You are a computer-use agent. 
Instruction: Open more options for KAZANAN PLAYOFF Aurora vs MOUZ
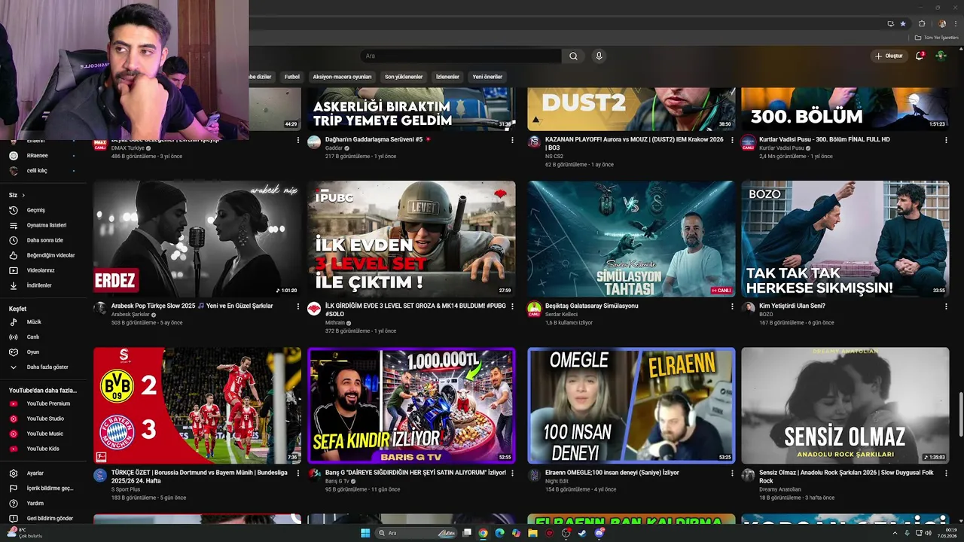pos(732,140)
